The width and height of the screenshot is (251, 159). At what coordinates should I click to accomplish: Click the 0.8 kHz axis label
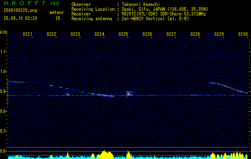pyautogui.click(x=3, y=111)
